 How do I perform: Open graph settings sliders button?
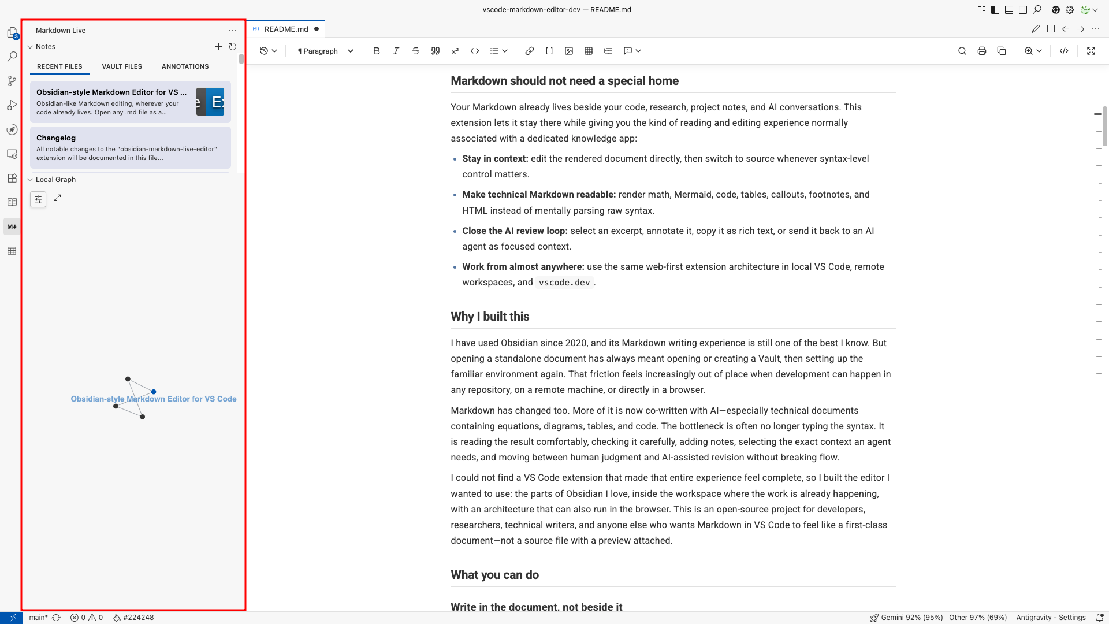[x=38, y=199]
